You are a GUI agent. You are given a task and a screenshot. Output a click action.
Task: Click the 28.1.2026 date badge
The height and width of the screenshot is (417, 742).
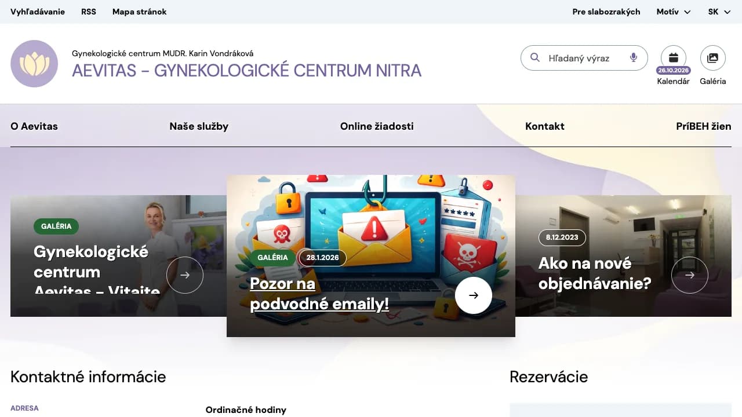click(x=323, y=258)
